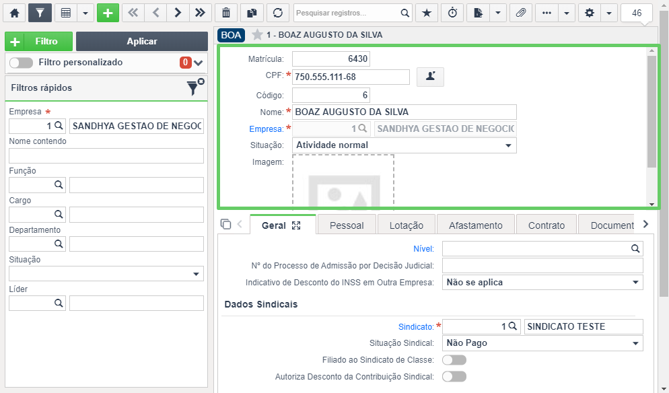The width and height of the screenshot is (669, 393).
Task: Jump to the first record
Action: (133, 13)
